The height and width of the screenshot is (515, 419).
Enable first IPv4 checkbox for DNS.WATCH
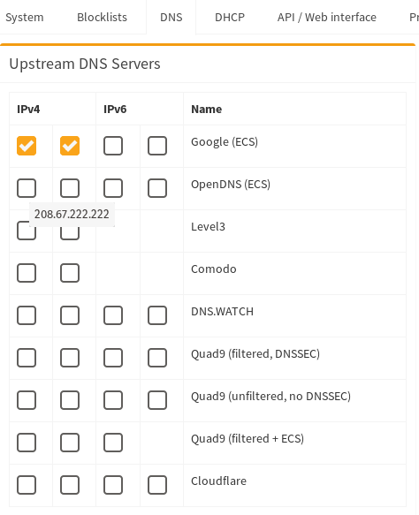tap(27, 315)
